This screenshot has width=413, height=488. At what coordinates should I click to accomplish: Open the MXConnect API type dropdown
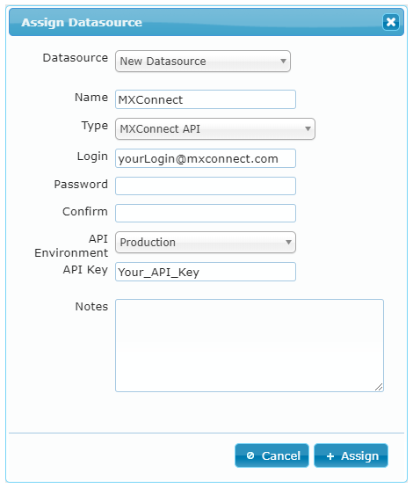[x=215, y=128]
